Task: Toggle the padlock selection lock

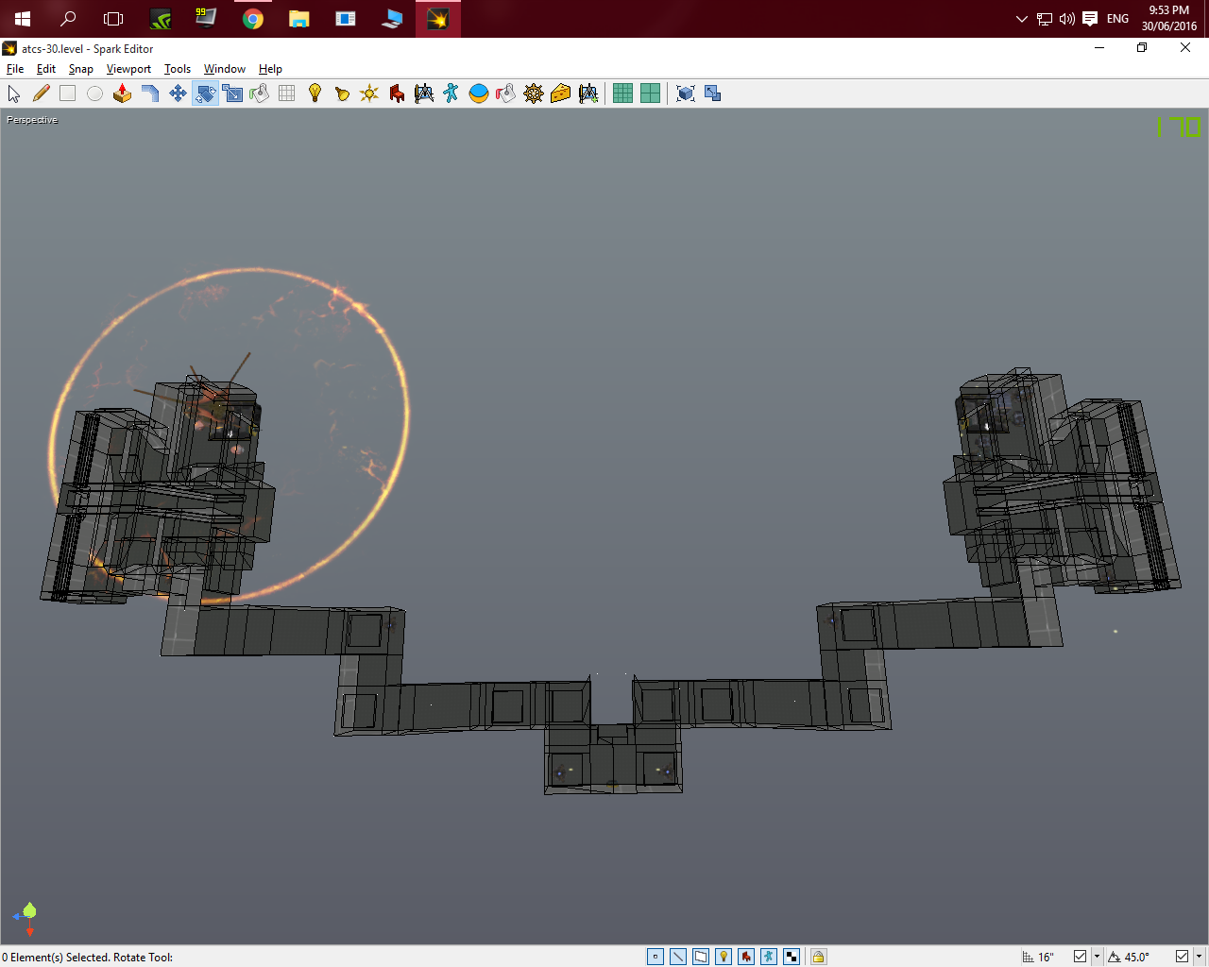Action: (818, 957)
